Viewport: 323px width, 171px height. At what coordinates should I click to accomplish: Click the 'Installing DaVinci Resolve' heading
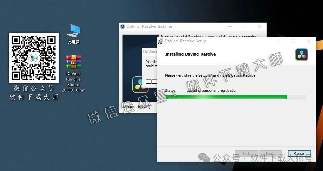tap(191, 54)
